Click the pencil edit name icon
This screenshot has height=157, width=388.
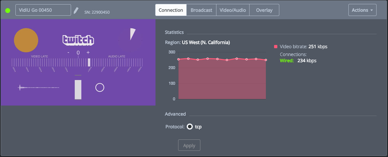pyautogui.click(x=76, y=10)
